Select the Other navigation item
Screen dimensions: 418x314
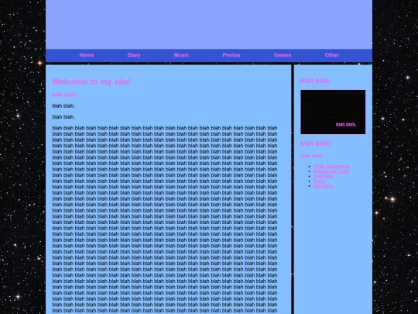(x=331, y=55)
